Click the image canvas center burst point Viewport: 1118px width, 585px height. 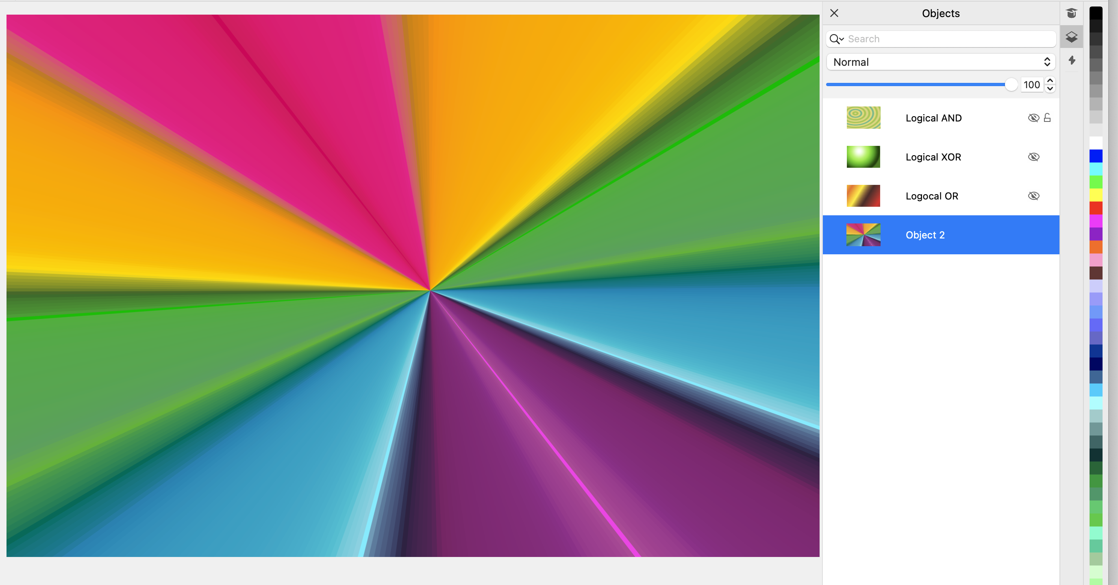click(430, 290)
